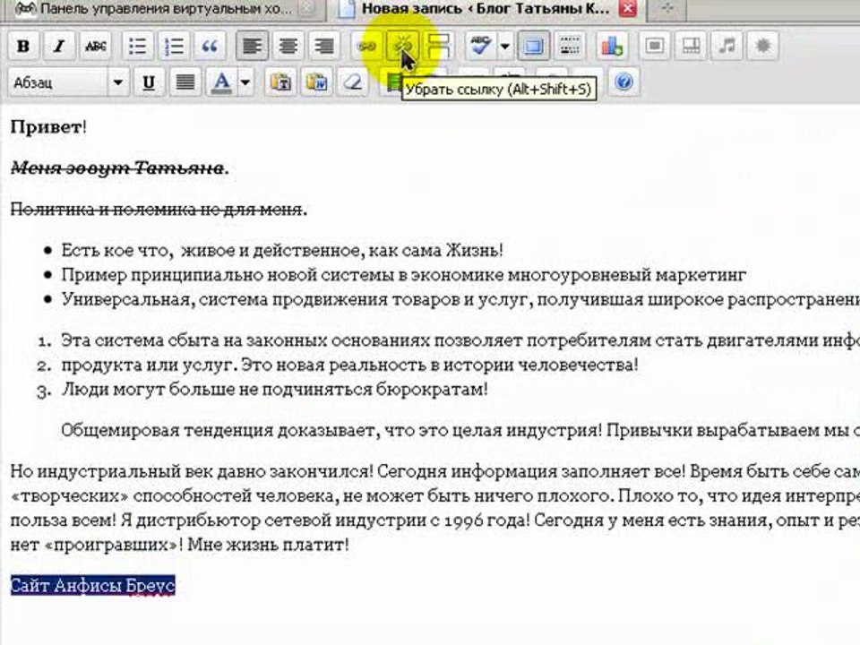The width and height of the screenshot is (860, 645).
Task: Run the spellchecker ABC check icon
Action: 480,46
